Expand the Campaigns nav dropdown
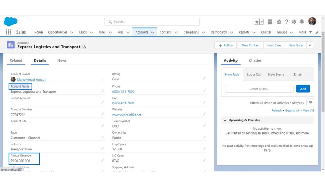 click(203, 33)
